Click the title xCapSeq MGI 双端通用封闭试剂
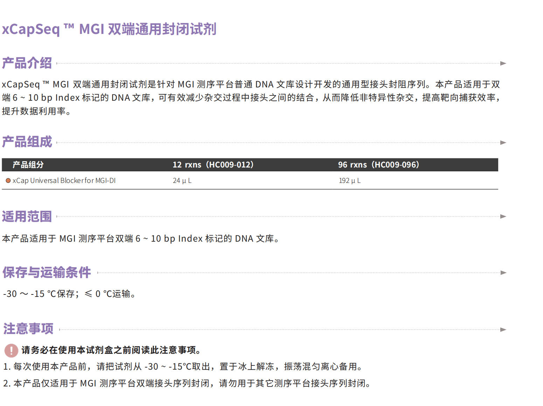The image size is (543, 406). [x=109, y=29]
